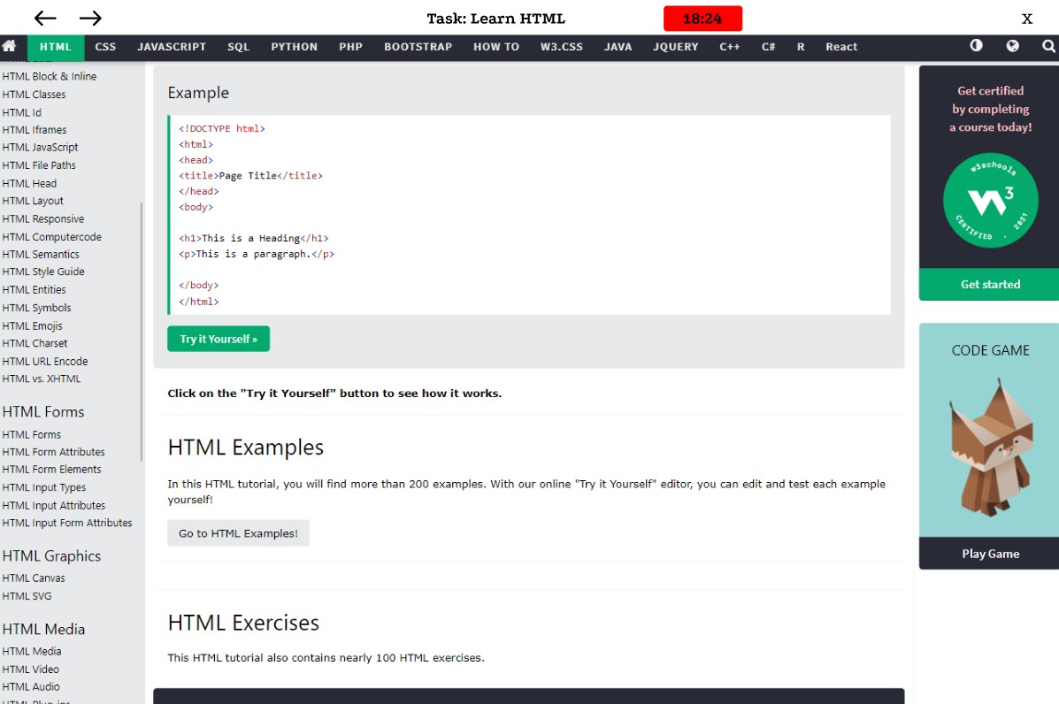
Task: Open HTML Forms from the sidebar
Action: point(32,434)
